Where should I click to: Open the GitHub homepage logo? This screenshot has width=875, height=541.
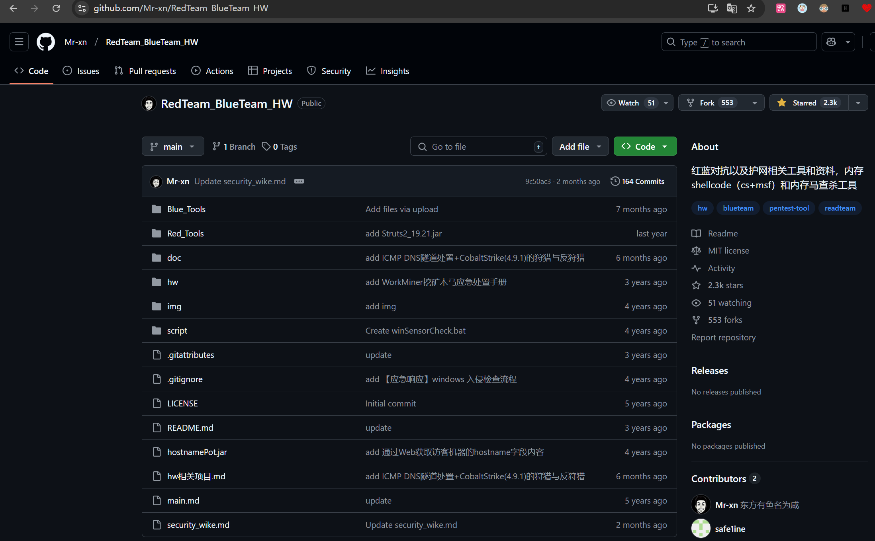pos(46,42)
